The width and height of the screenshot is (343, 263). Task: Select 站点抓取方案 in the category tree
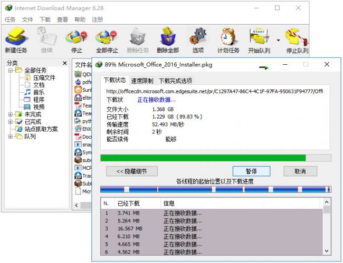(41, 129)
